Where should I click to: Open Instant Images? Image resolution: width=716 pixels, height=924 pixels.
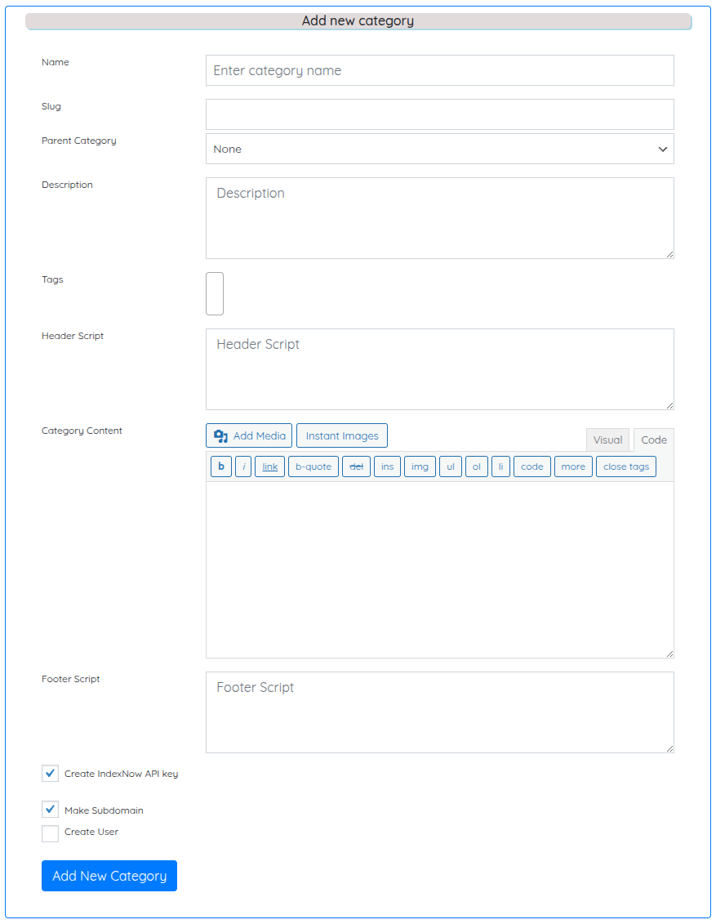pos(342,435)
